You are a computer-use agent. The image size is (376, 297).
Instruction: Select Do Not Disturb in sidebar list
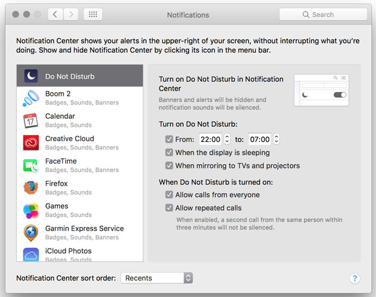(x=80, y=76)
